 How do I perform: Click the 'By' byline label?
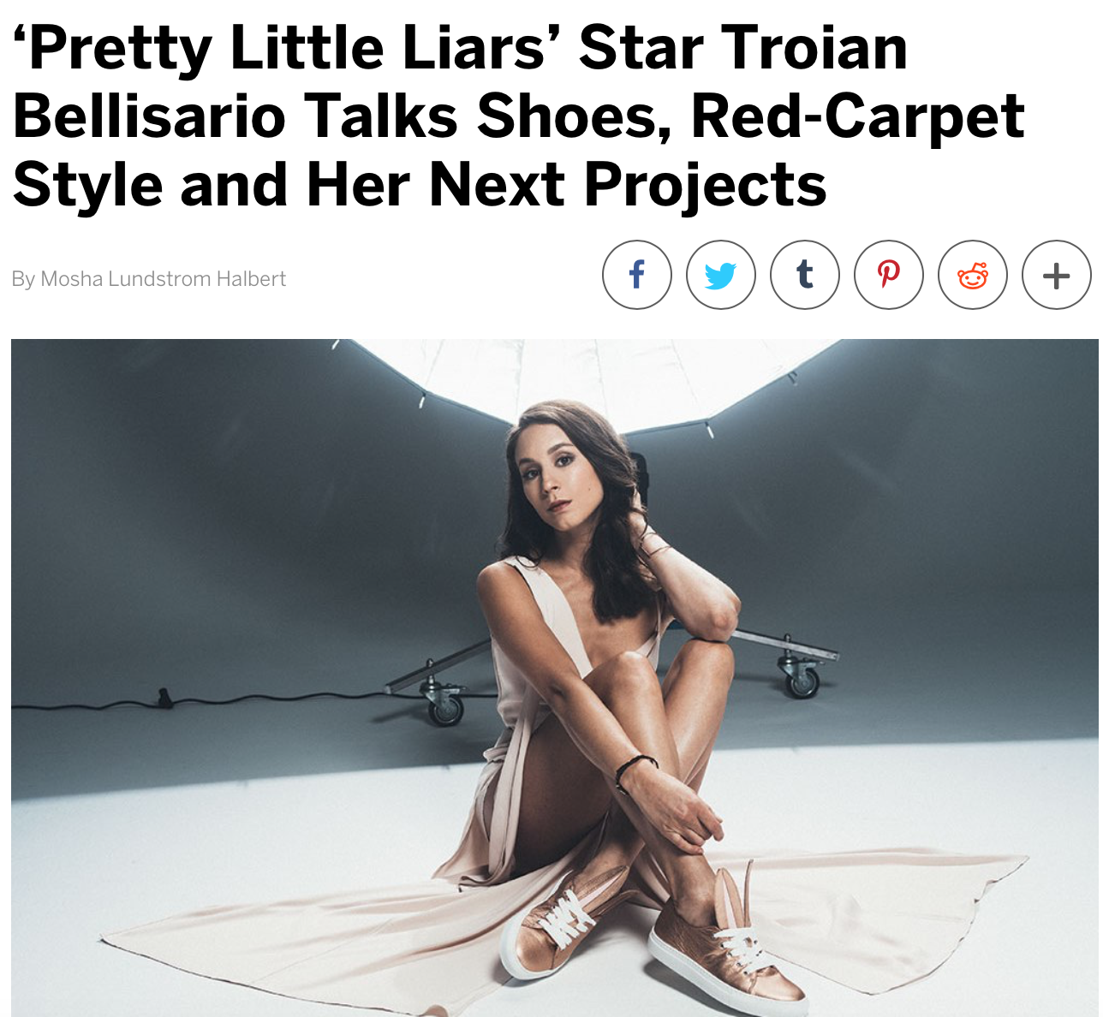click(23, 279)
